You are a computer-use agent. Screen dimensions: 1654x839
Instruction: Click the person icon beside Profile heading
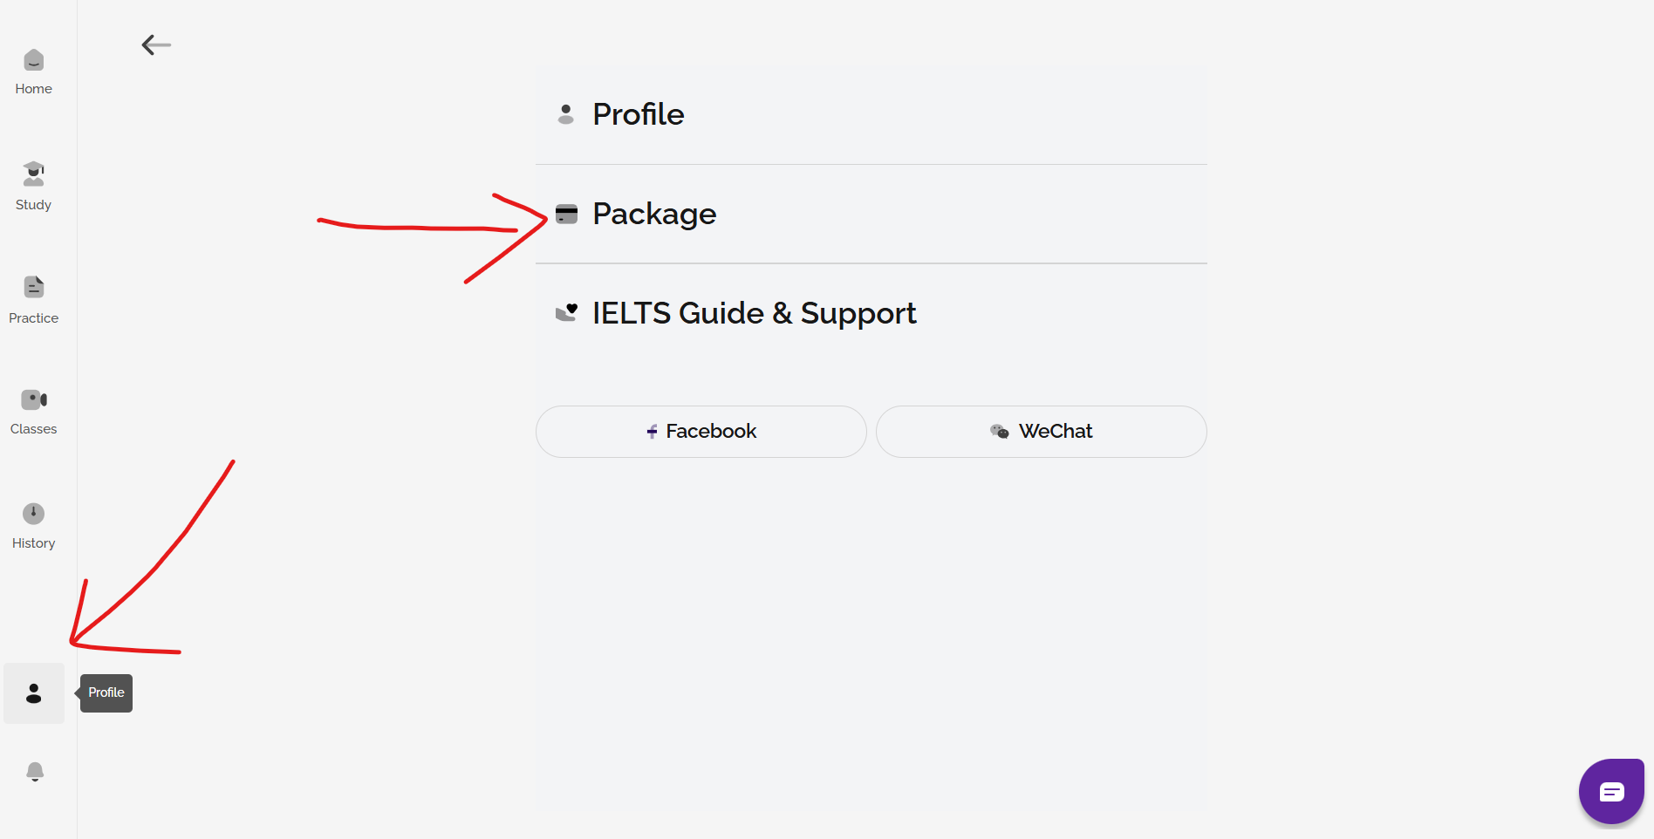[565, 114]
